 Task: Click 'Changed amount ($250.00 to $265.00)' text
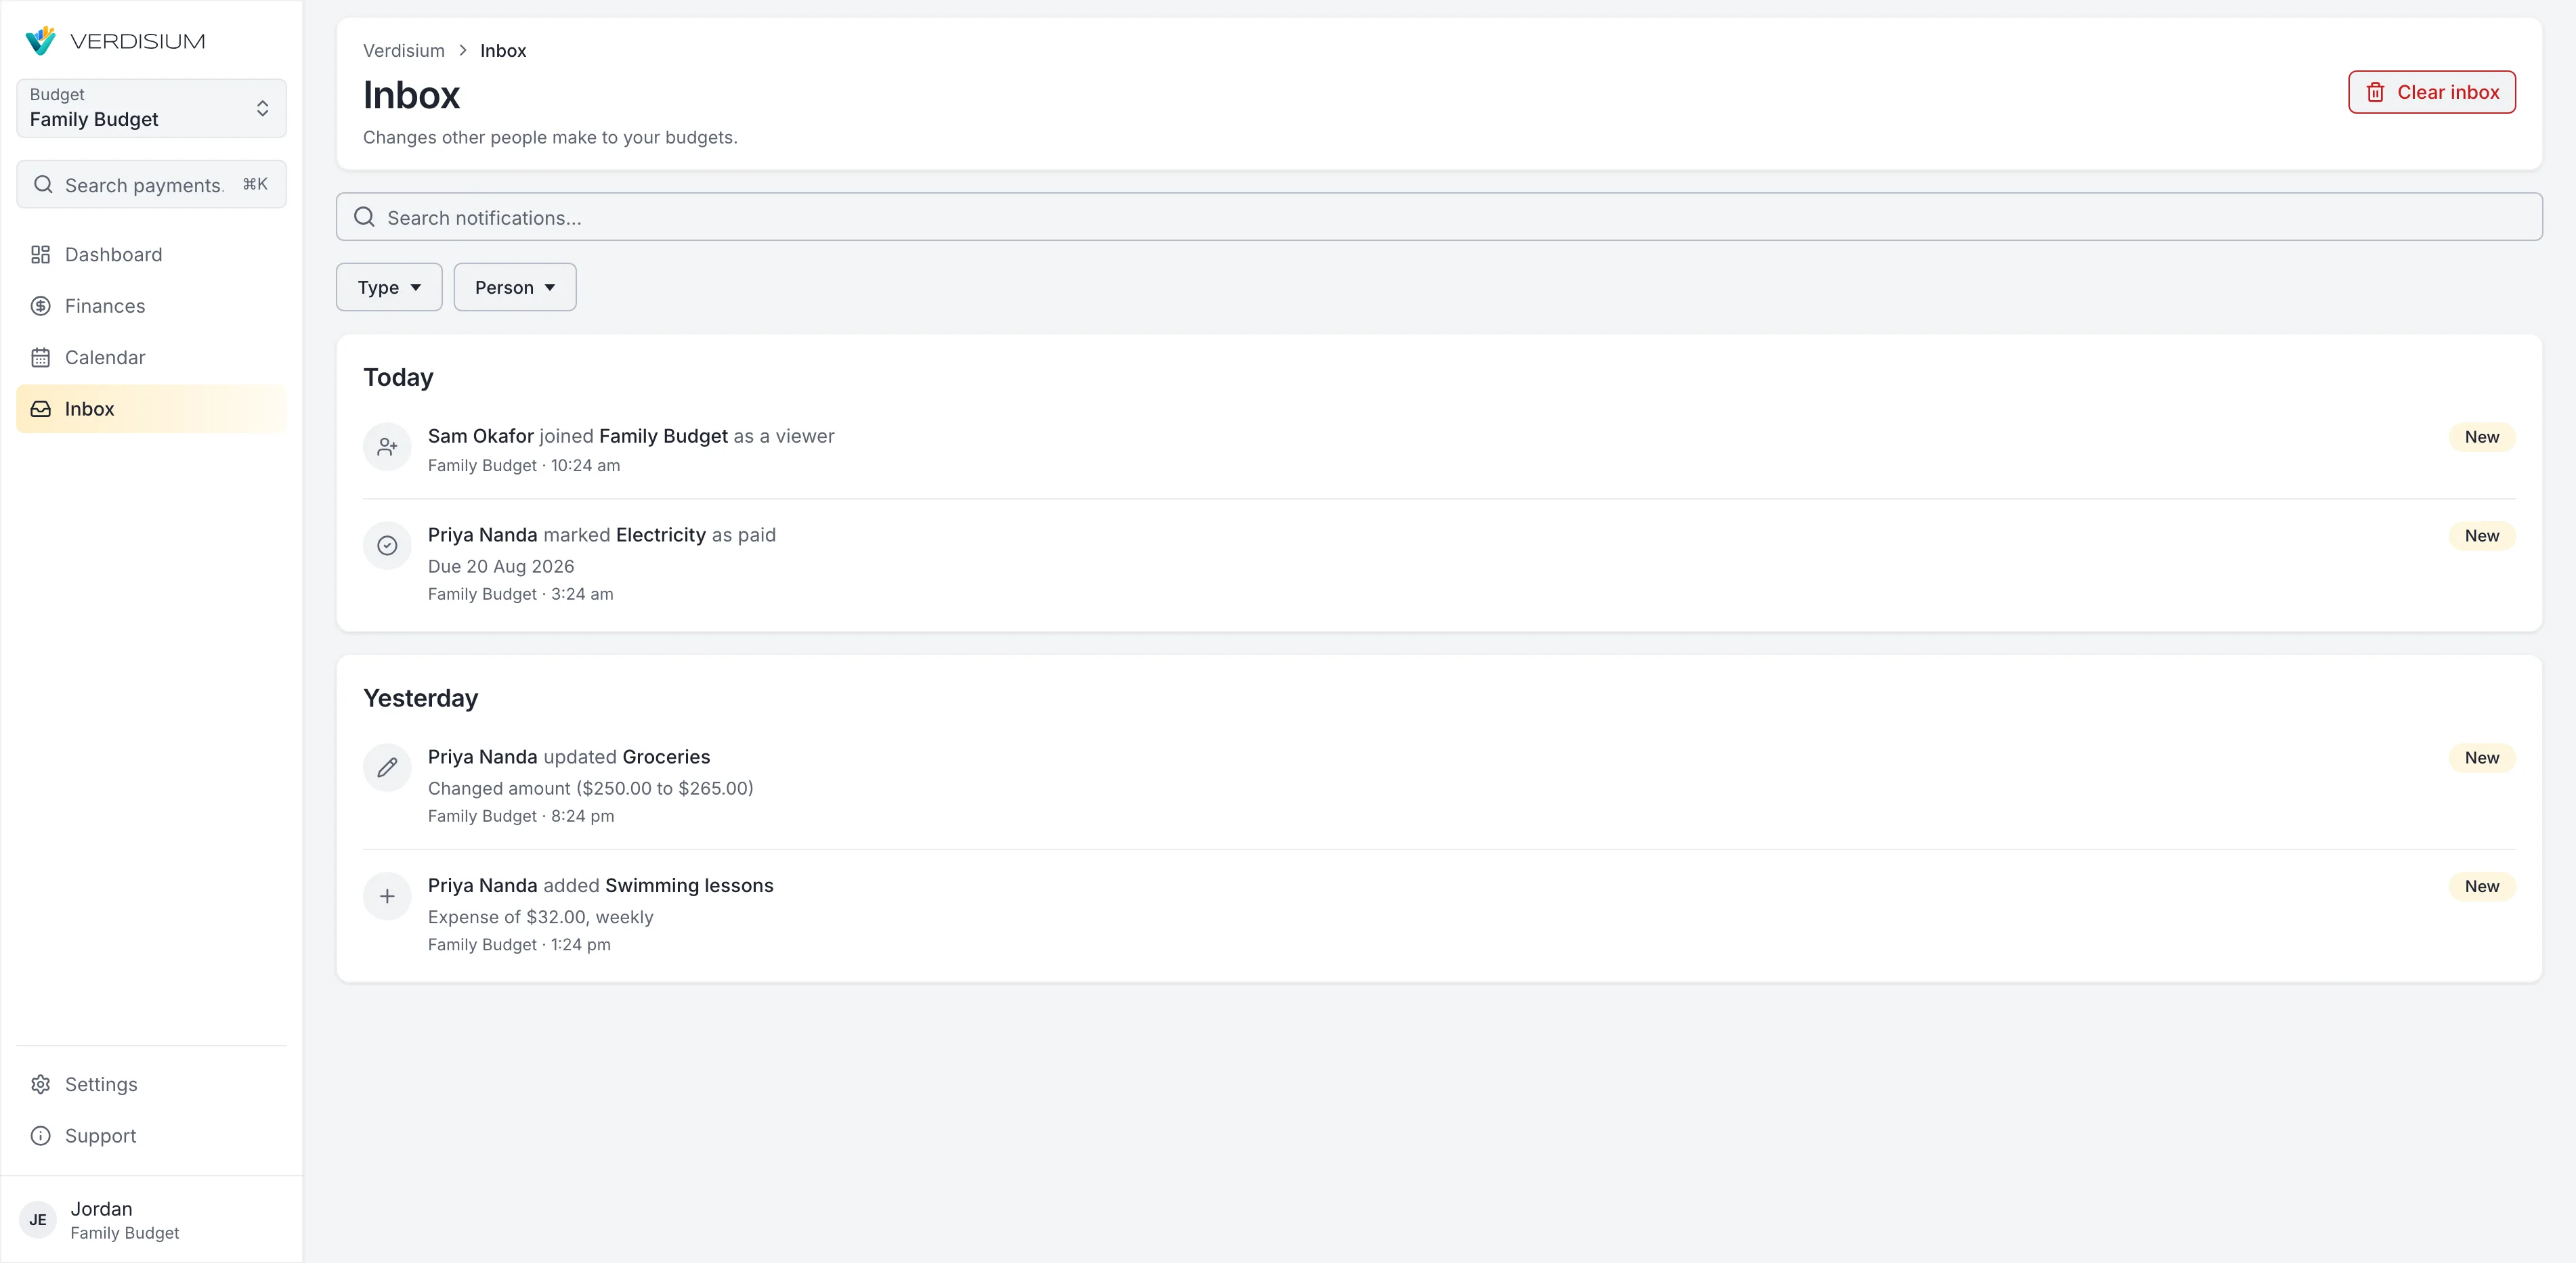click(591, 789)
